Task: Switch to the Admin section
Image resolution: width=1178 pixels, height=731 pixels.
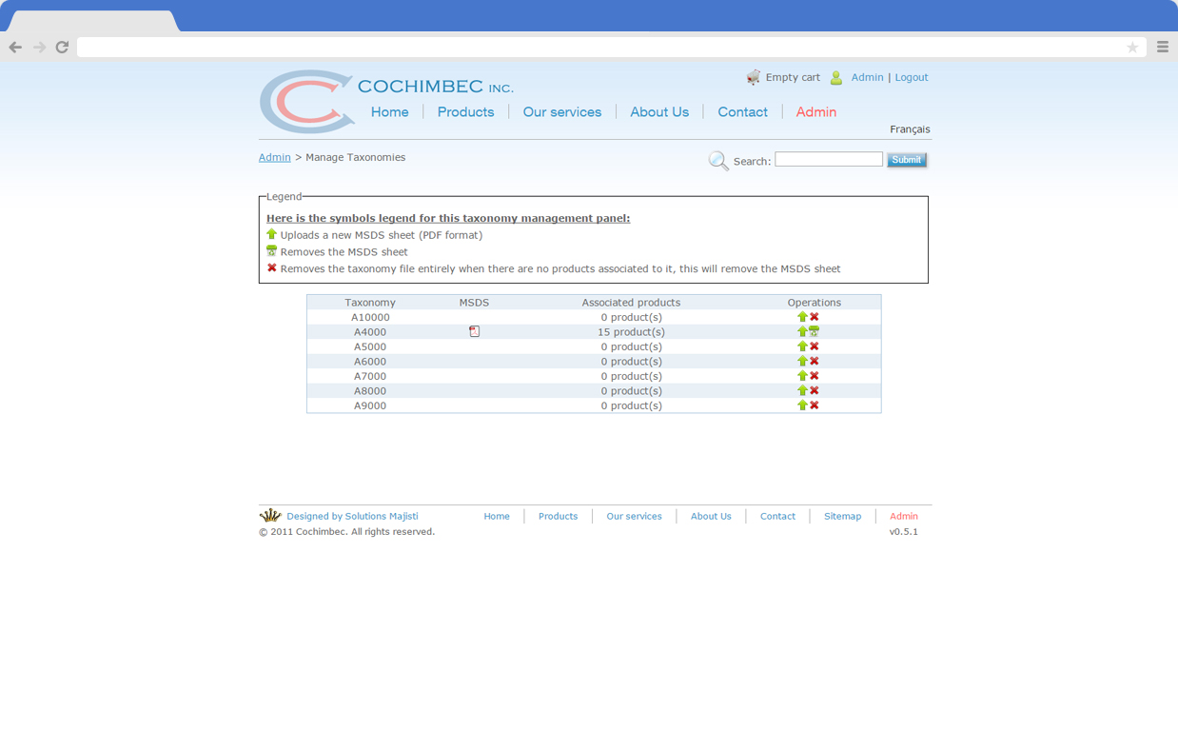Action: (815, 111)
